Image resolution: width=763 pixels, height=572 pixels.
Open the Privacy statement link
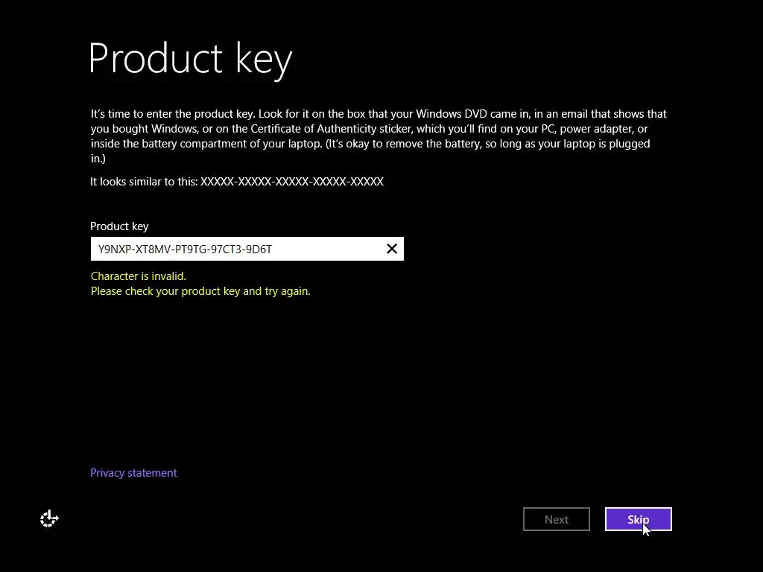point(133,473)
